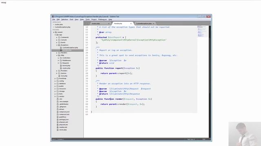The width and height of the screenshot is (261, 146).
Task: Open the .gitattributes file
Action: 64,104
